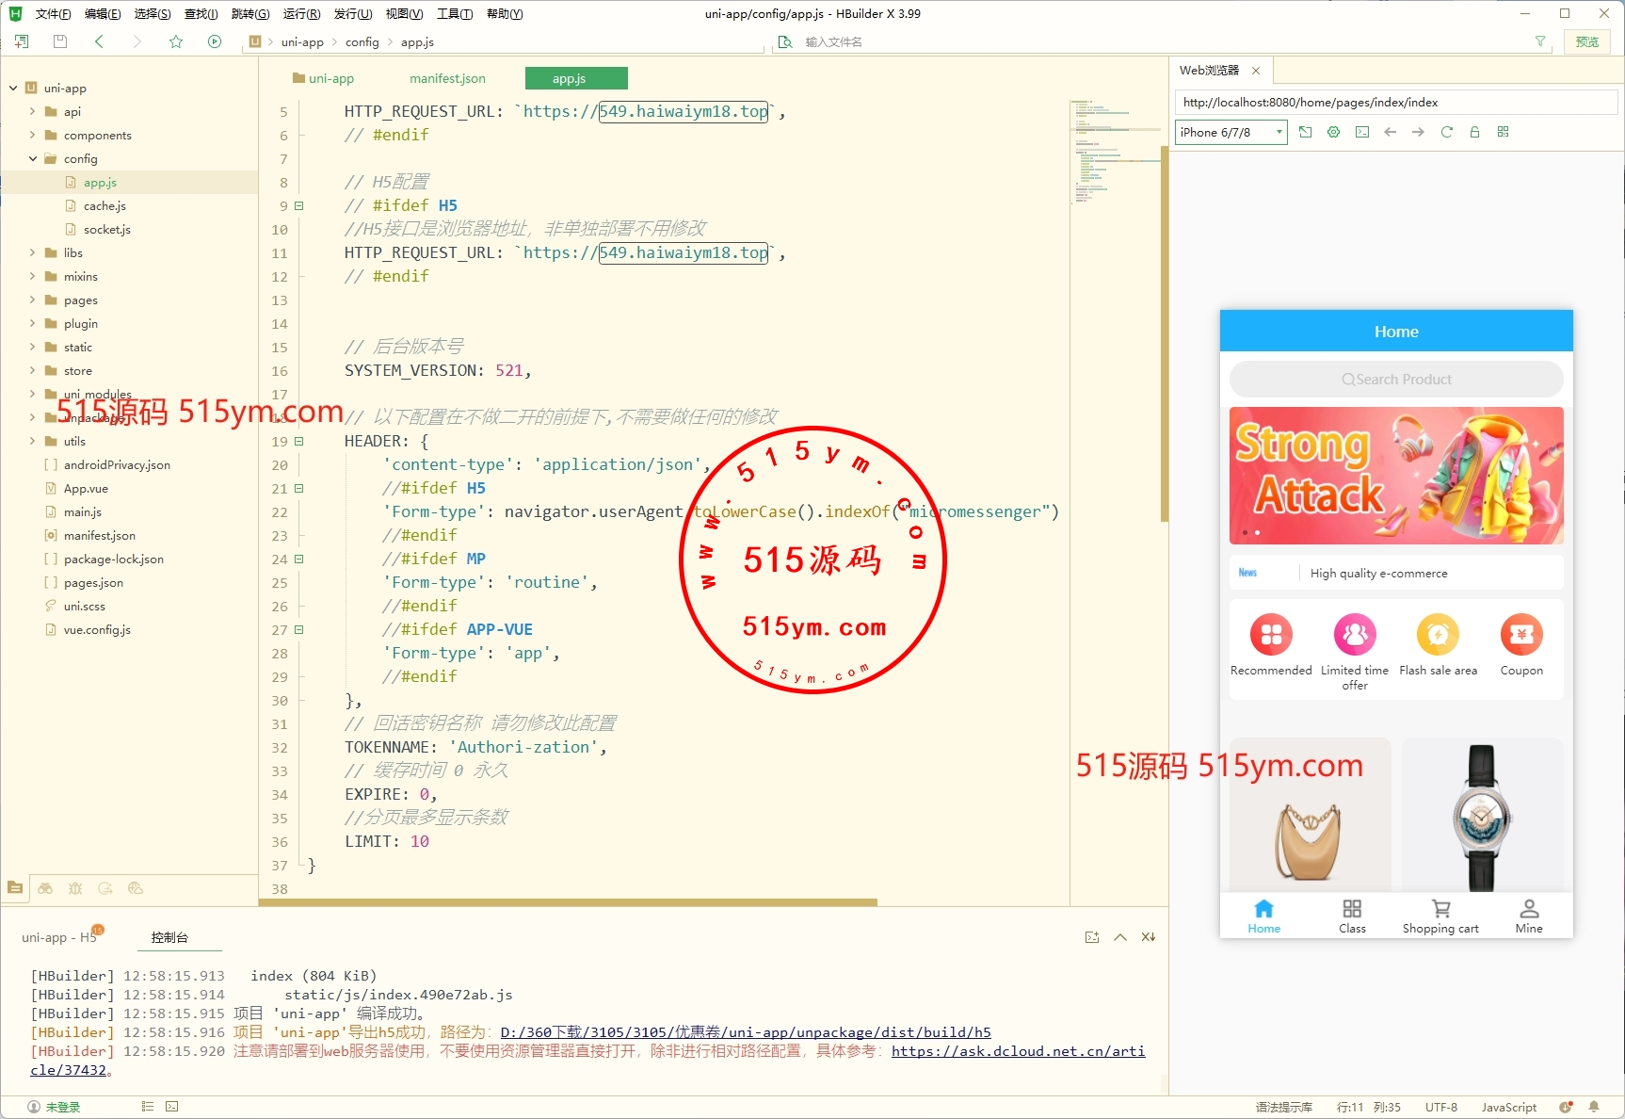Click the filter funnel icon near preview button
The height and width of the screenshot is (1119, 1625).
1540,41
